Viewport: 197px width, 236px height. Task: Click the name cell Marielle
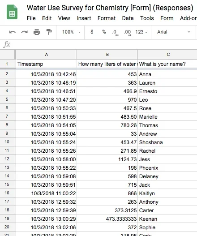(x=167, y=116)
